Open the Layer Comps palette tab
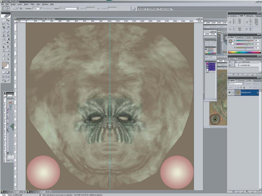 pos(165,8)
